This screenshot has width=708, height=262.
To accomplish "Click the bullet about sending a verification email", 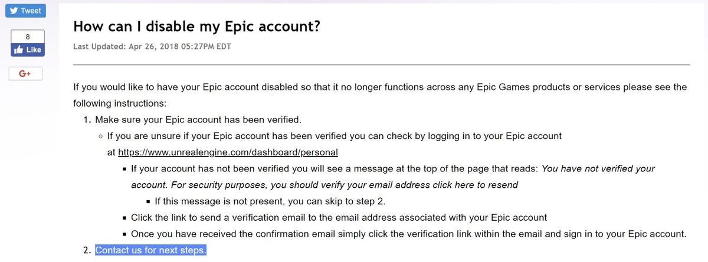I will [x=339, y=217].
